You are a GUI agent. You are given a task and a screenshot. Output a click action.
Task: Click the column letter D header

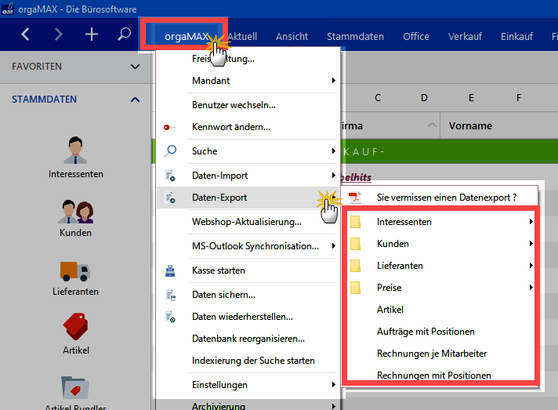point(424,98)
